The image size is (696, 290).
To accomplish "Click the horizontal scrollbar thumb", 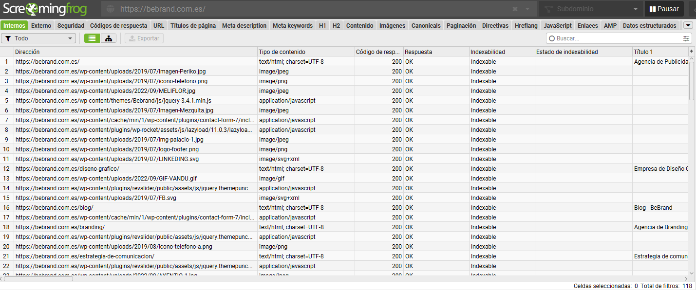I will click(x=39, y=279).
